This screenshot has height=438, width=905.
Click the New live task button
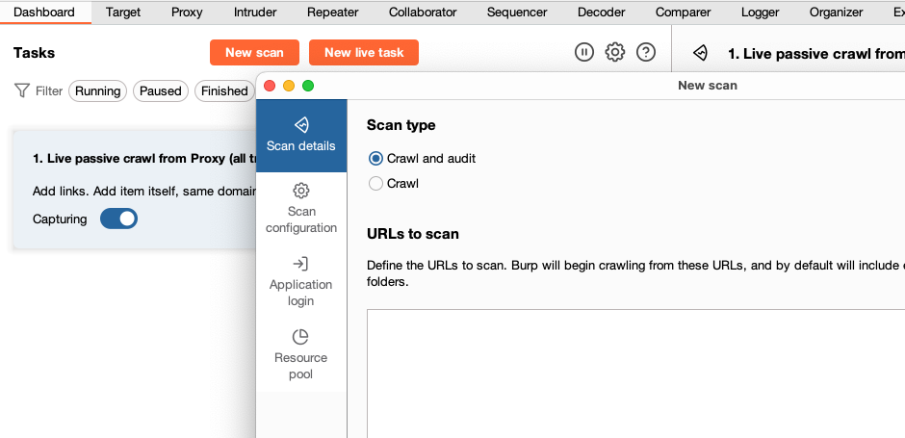tap(364, 53)
